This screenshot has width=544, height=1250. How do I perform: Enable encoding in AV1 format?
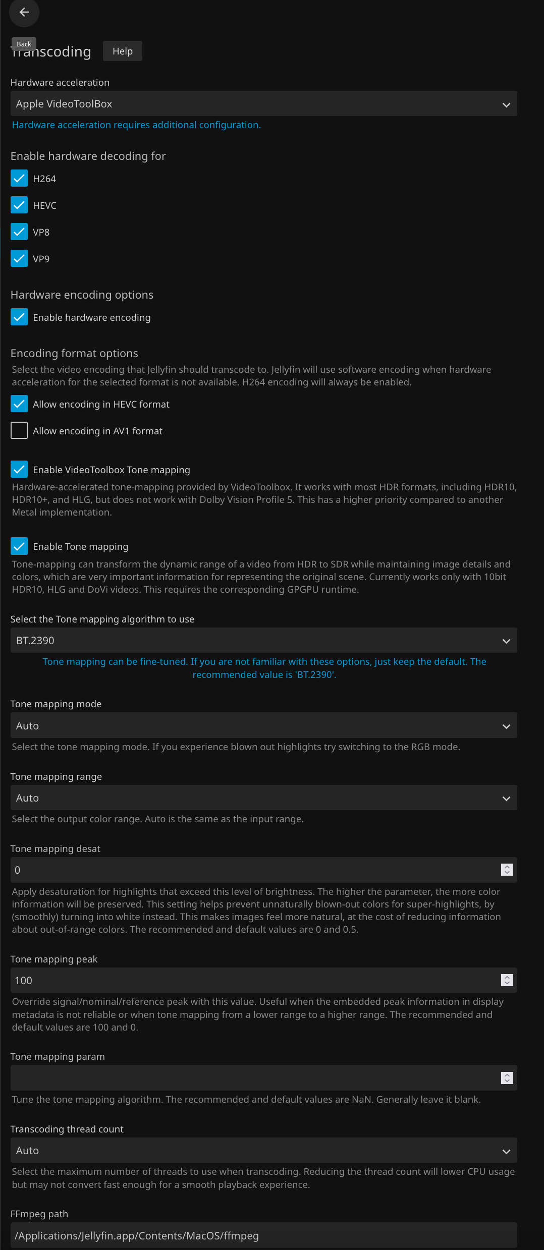[19, 431]
